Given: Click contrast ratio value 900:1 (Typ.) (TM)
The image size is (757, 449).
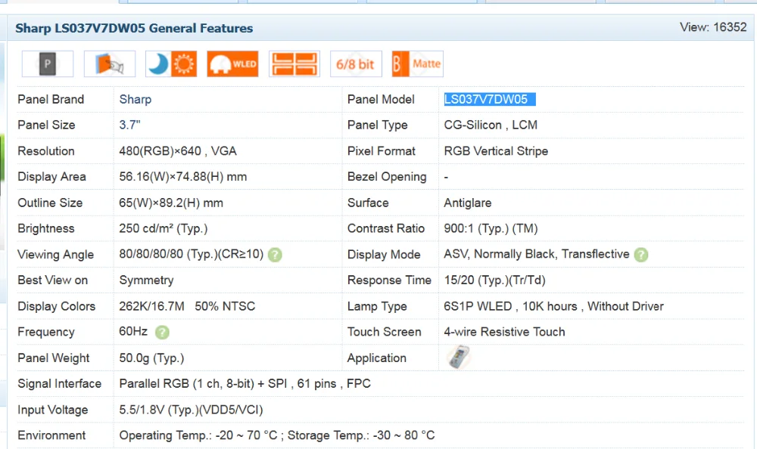Looking at the screenshot, I should [491, 228].
